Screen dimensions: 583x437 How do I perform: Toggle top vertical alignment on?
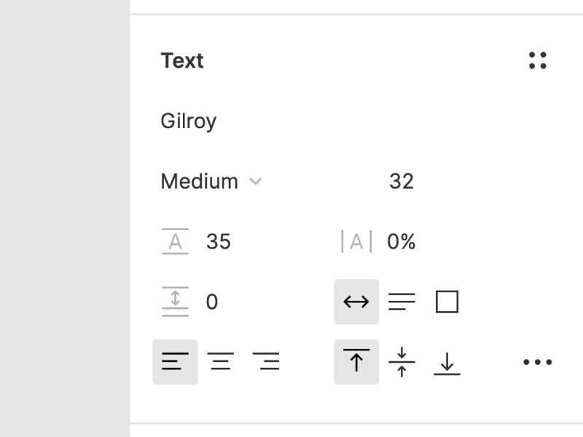[356, 361]
